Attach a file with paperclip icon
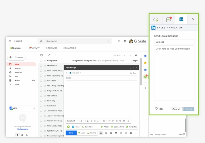 106,133
